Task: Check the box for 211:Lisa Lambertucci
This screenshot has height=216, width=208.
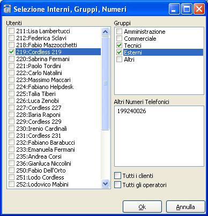Action: point(11,31)
